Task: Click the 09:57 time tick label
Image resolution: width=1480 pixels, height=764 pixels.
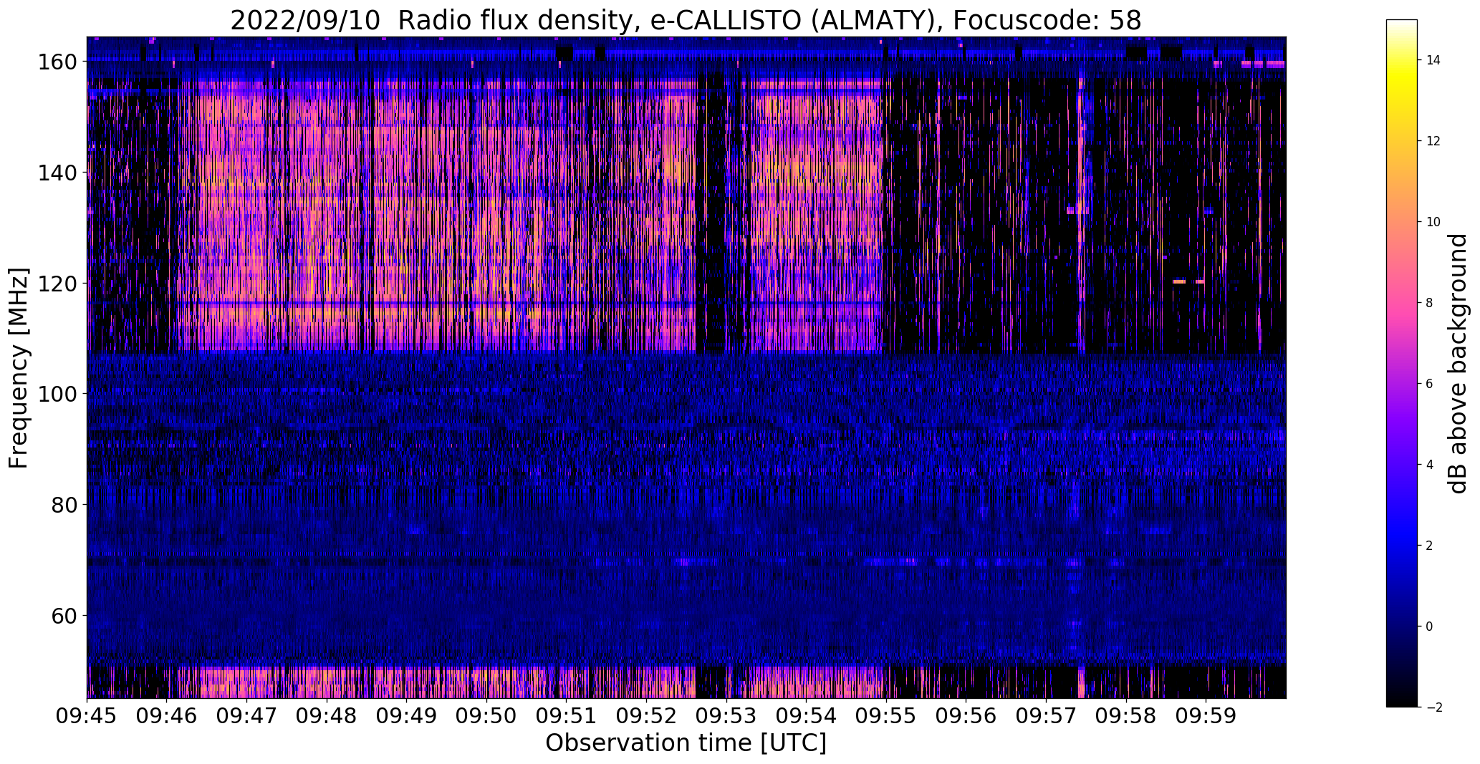Action: tap(1046, 716)
